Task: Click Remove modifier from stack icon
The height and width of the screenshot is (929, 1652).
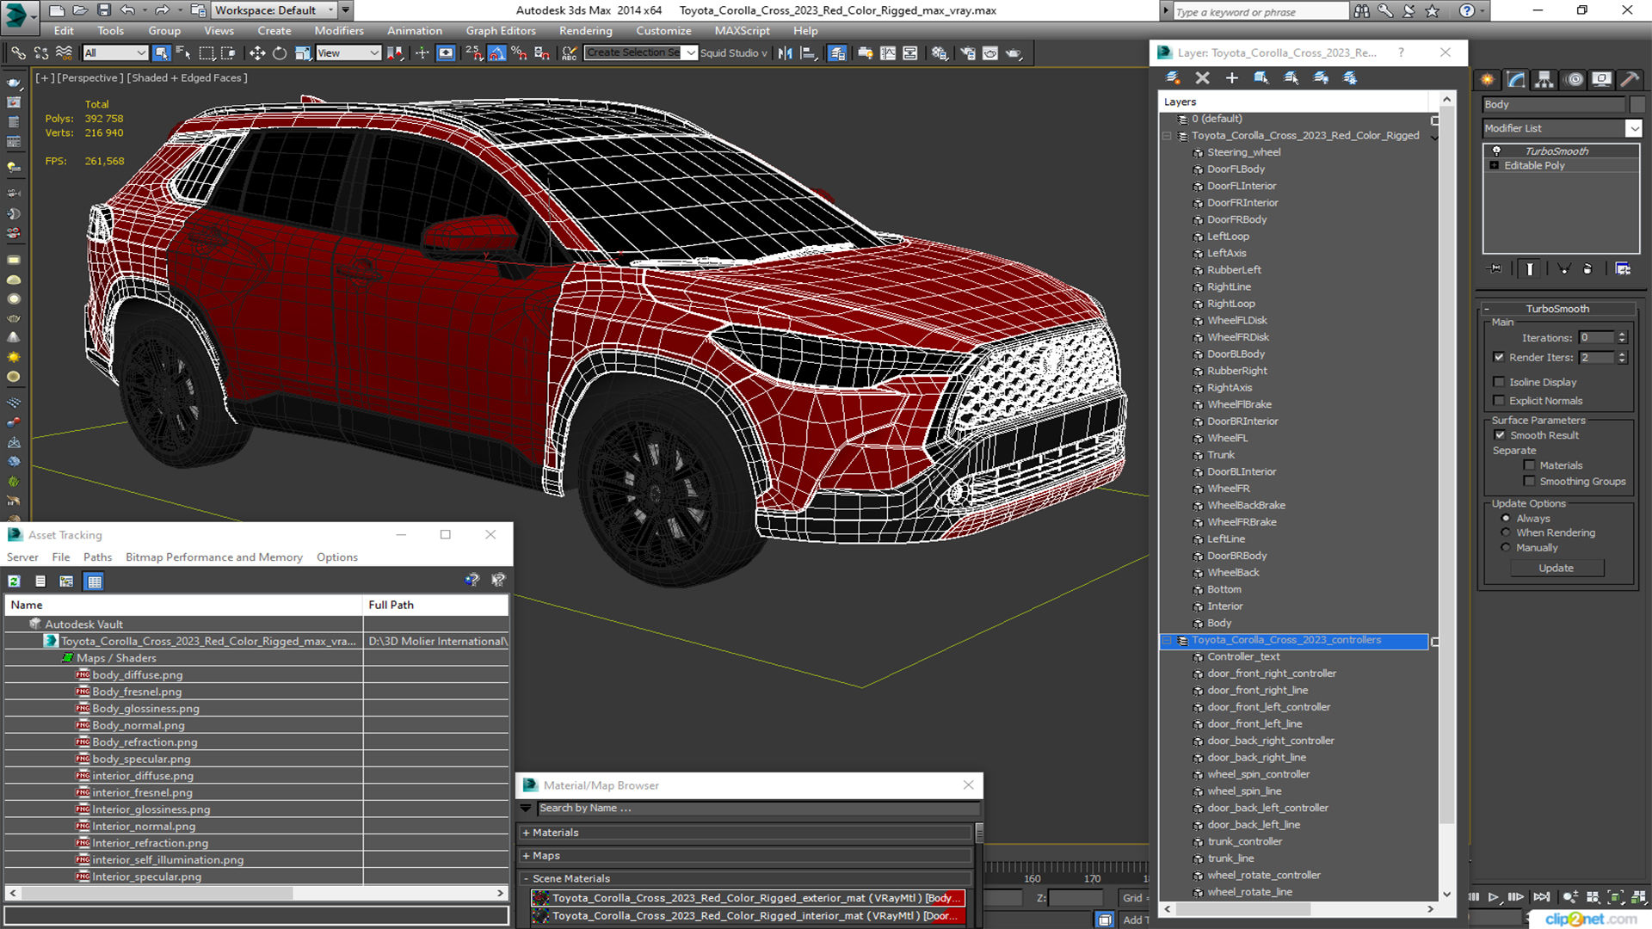Action: (x=1587, y=269)
